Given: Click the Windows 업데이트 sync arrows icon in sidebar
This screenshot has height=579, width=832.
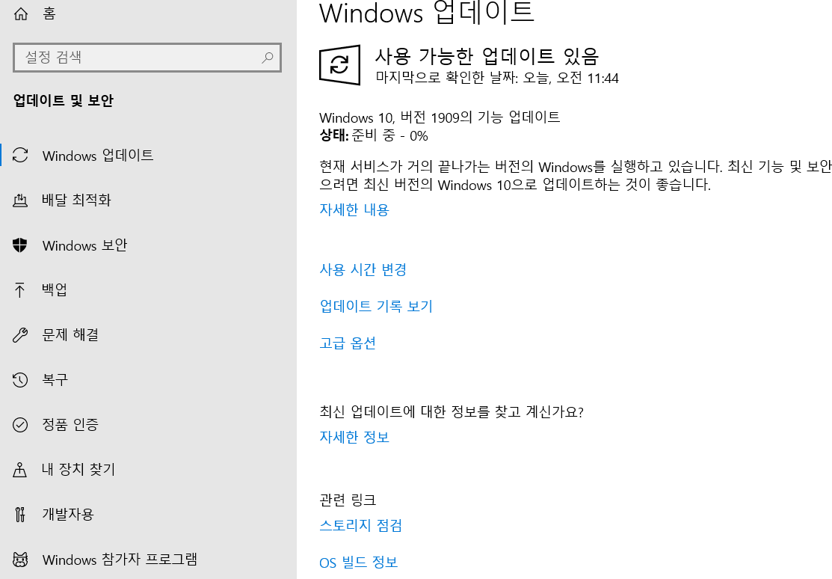Looking at the screenshot, I should point(20,155).
